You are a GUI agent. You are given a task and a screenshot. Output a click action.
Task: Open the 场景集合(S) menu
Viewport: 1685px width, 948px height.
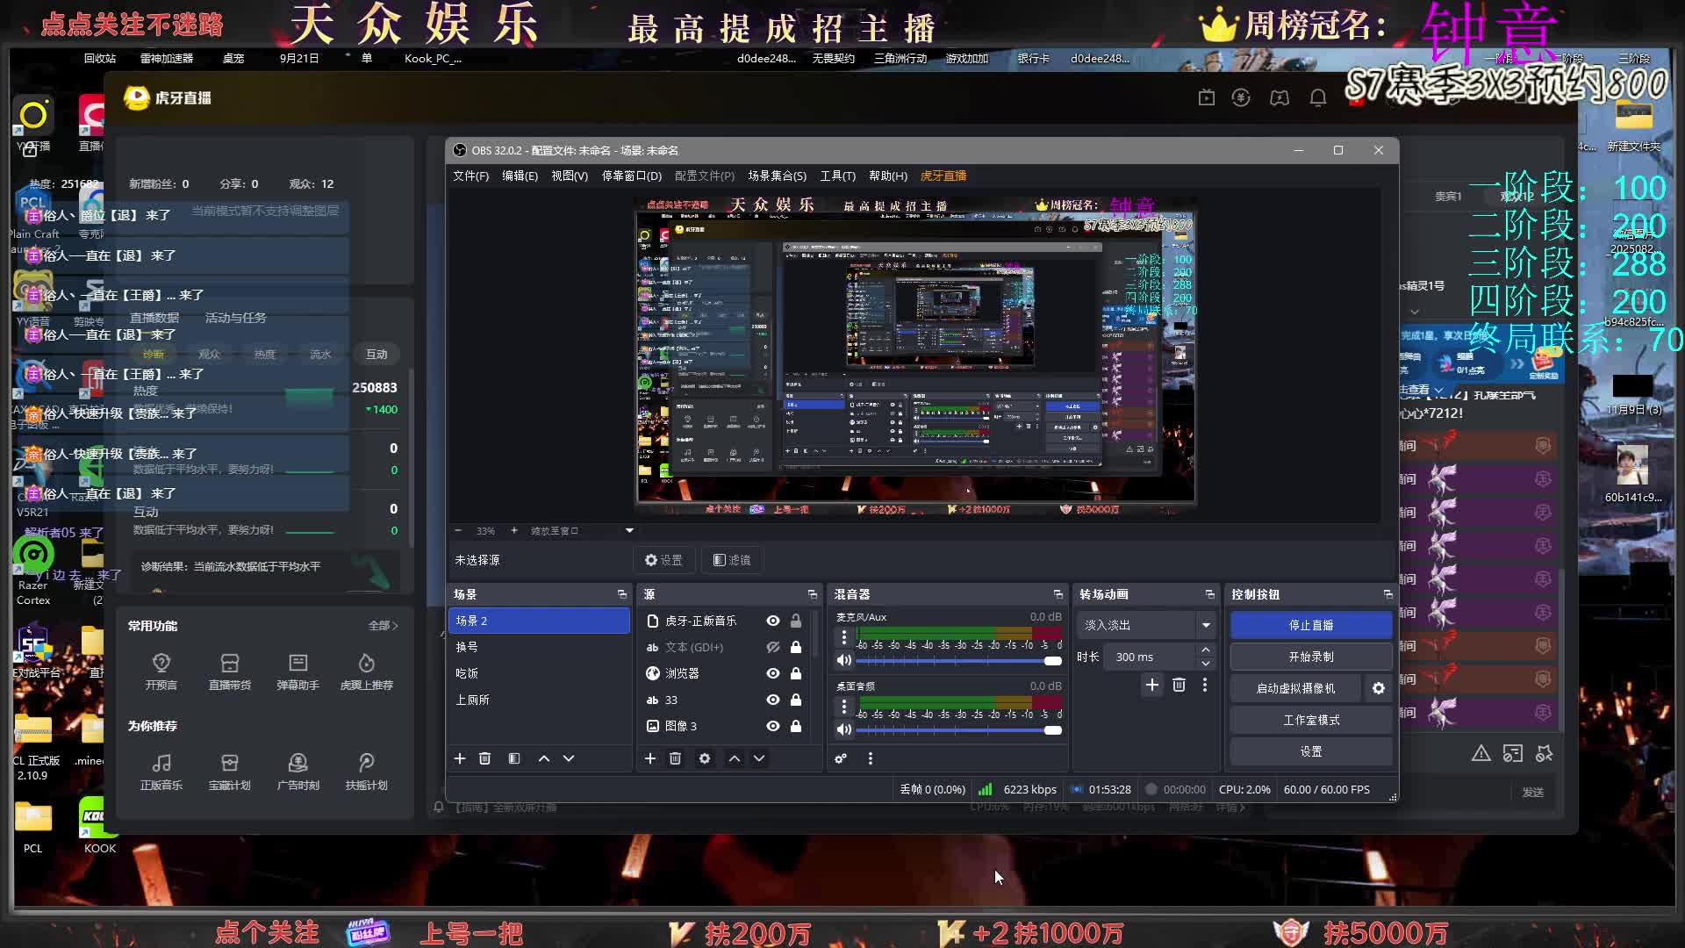777,176
